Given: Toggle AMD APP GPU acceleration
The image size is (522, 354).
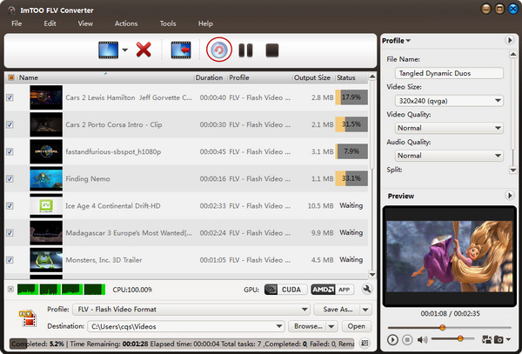Looking at the screenshot, I should [x=332, y=290].
